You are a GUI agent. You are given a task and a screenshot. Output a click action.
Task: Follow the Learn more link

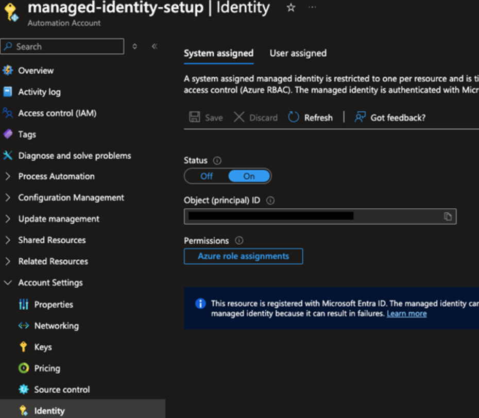click(406, 313)
